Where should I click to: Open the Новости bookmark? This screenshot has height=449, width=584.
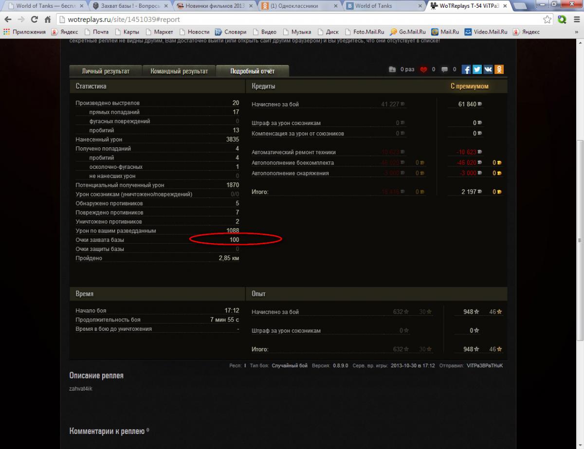point(194,32)
